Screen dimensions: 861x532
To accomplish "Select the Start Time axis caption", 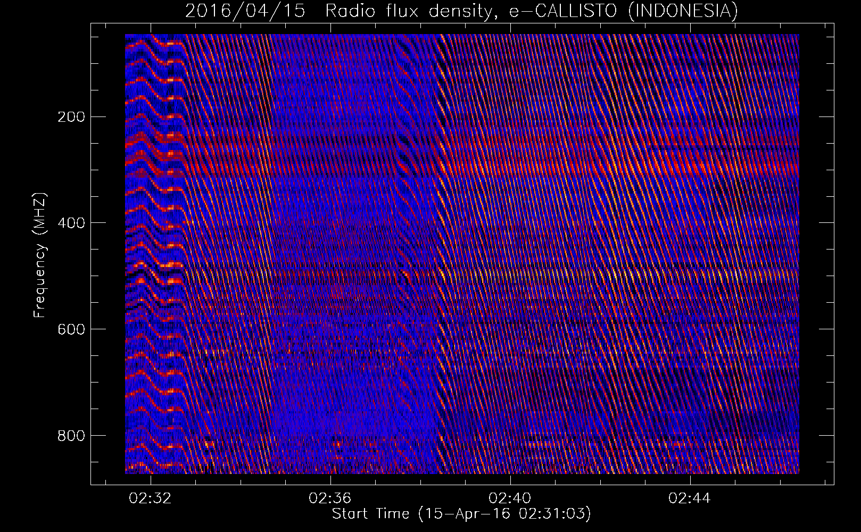I will 461,514.
